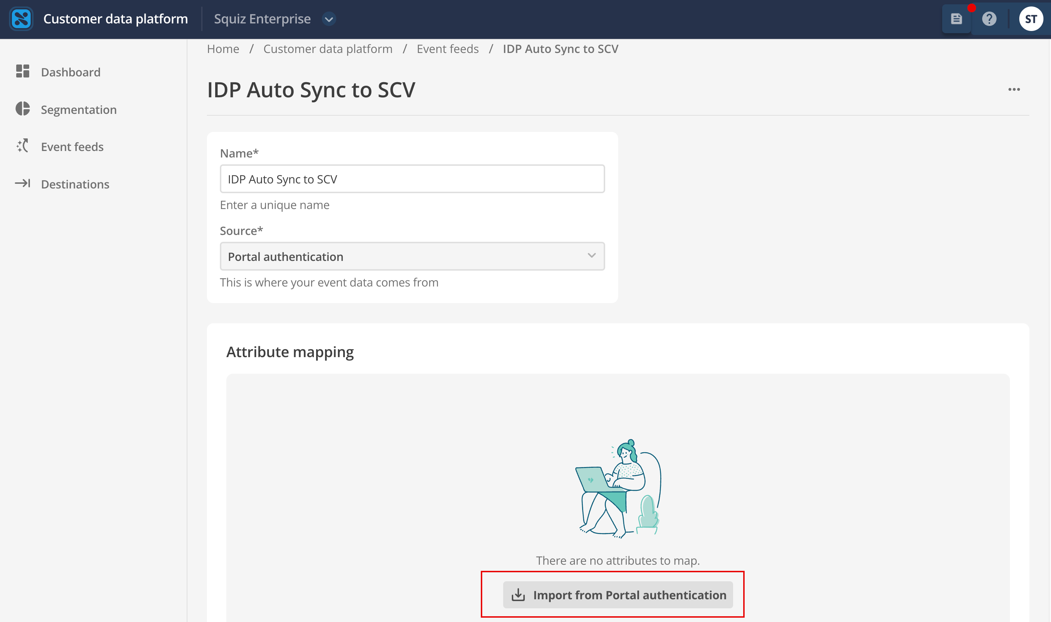Open the ST user avatar menu
Screen dimensions: 1051x622
coord(1030,19)
